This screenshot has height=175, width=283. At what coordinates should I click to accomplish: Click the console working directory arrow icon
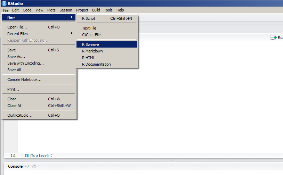34,167
